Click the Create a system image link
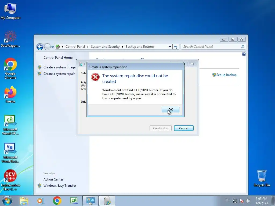 59,67
